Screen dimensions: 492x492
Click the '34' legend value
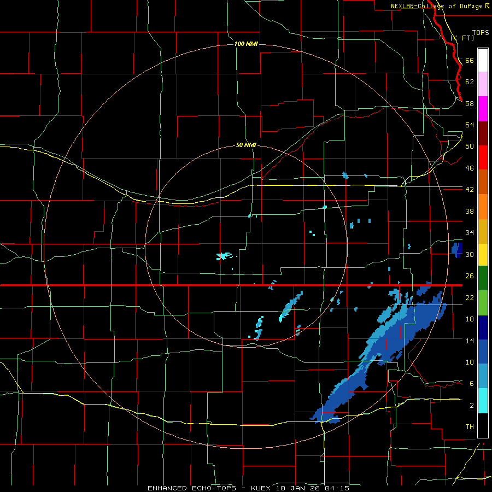click(x=470, y=233)
